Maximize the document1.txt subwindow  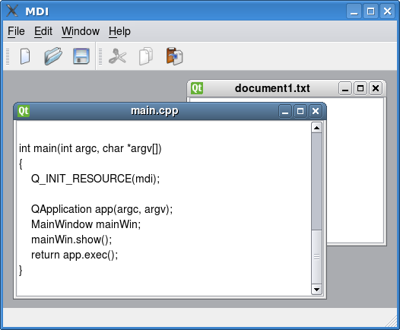[x=360, y=88]
